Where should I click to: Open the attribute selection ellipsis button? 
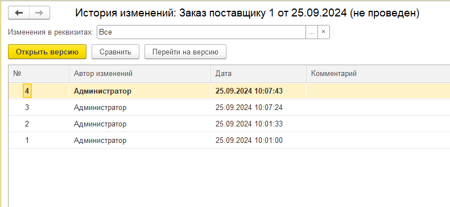point(311,32)
